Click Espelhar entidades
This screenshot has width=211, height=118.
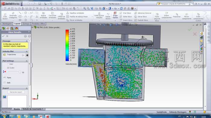click(x=75, y=13)
